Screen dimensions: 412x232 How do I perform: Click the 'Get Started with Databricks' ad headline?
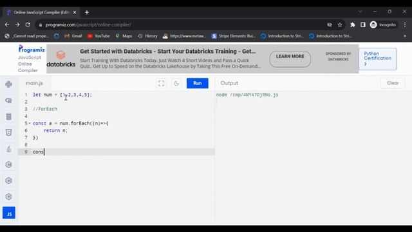point(167,52)
